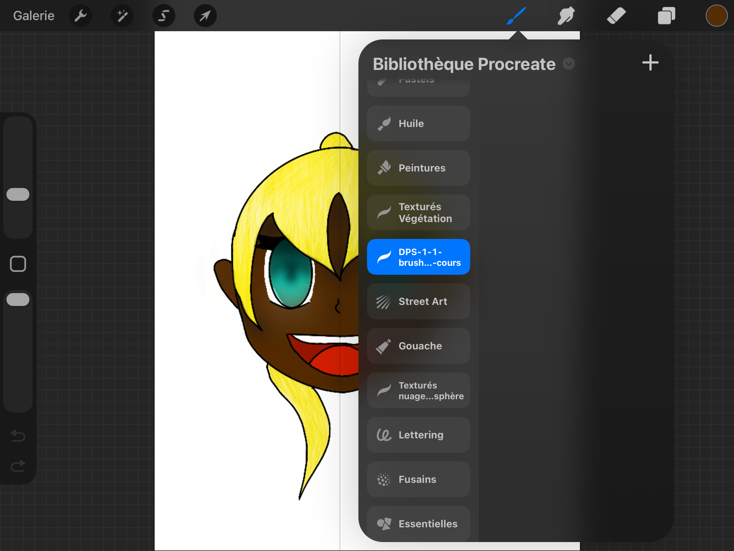734x551 pixels.
Task: Click the Undo arrow
Action: 18,436
